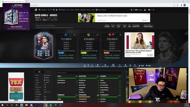This screenshot has height=107, width=190.
Task: Go to Players breadcrumb link
Action: 45,20
